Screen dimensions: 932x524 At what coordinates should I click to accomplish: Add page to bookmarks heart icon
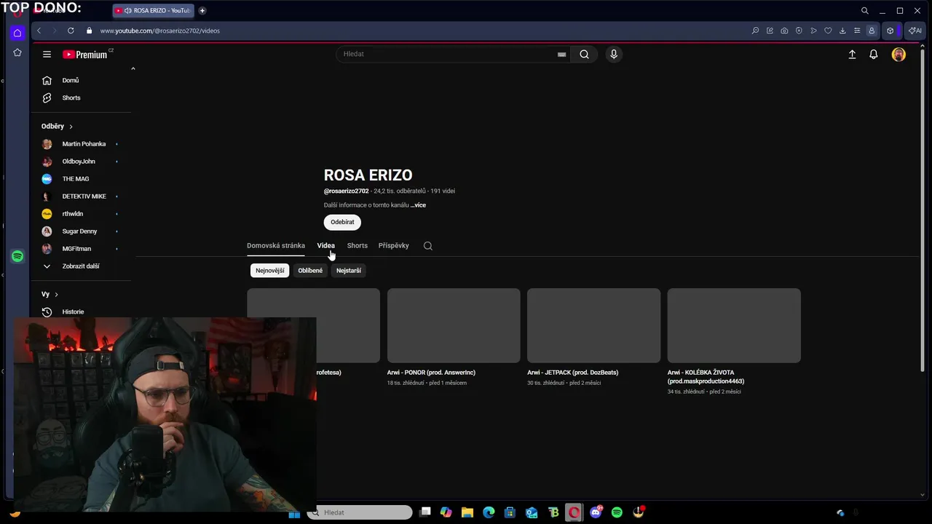828,31
